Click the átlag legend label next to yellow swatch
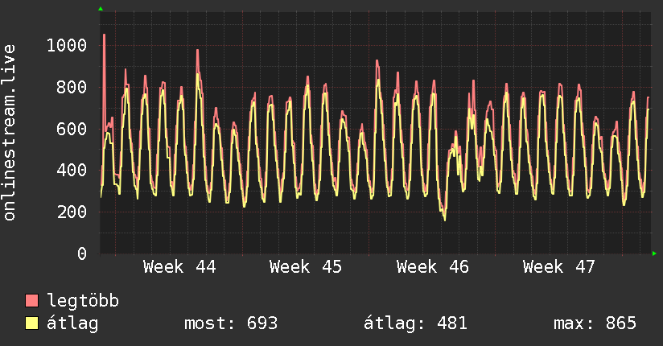 (x=72, y=323)
